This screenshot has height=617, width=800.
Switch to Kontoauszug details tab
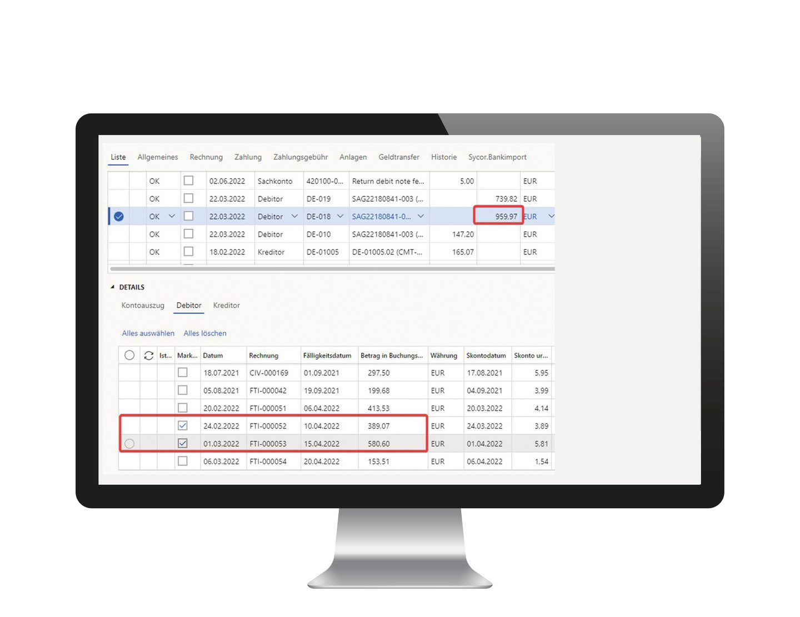tap(143, 305)
